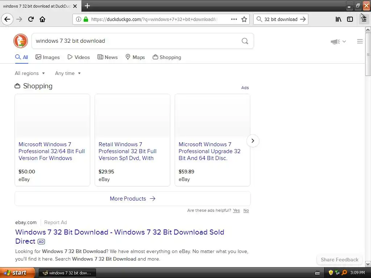
Task: Click the network connection tray icon
Action: coord(337,273)
